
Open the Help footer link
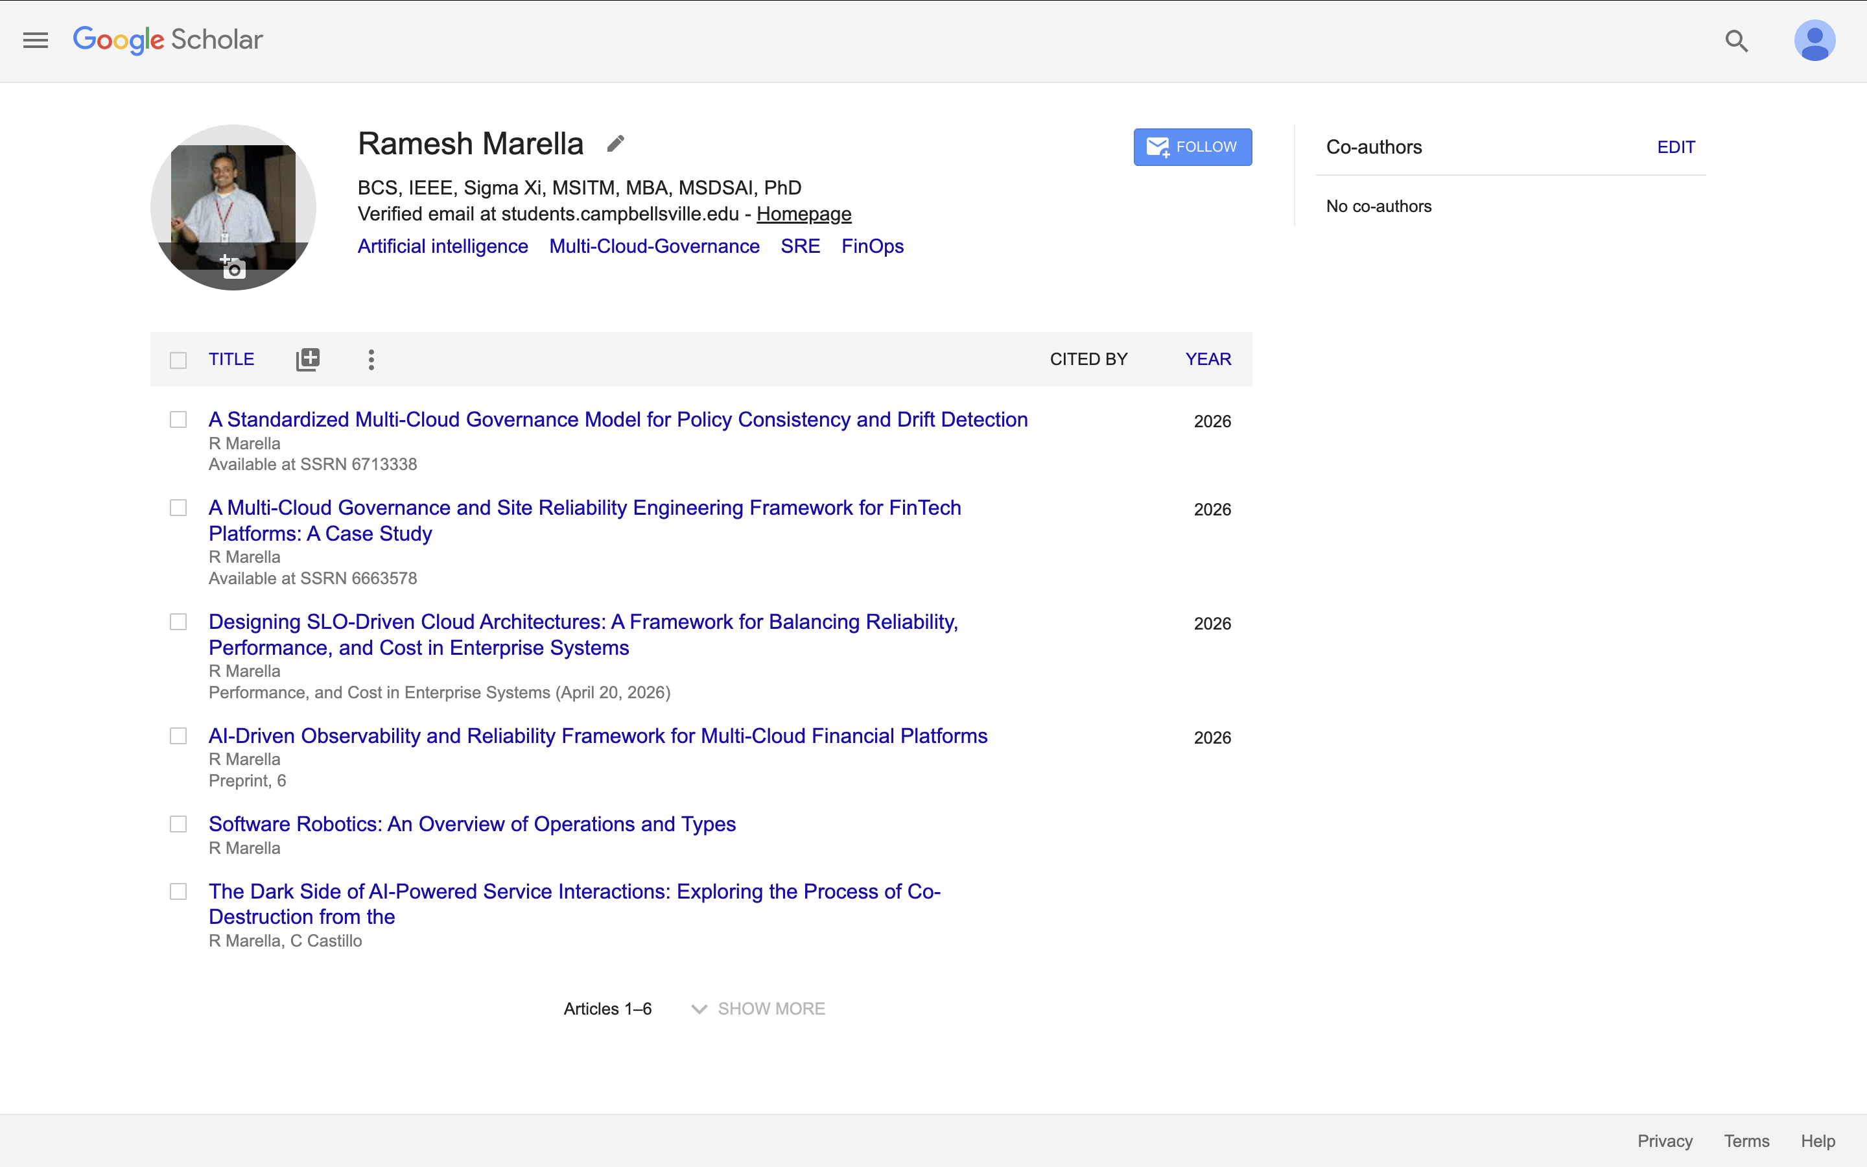point(1818,1141)
